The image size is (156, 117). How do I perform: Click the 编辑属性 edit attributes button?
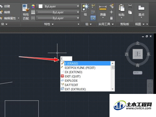click(x=8, y=18)
